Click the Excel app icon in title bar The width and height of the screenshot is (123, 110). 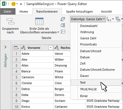pyautogui.click(x=4, y=4)
